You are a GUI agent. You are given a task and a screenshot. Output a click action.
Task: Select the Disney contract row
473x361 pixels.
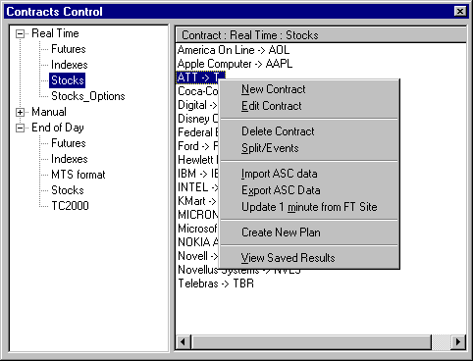pyautogui.click(x=197, y=119)
